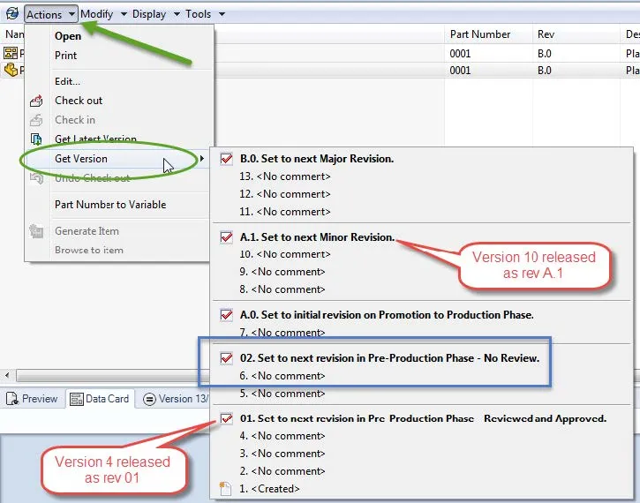
Task: Get version 11 No comment
Action: tap(285, 211)
